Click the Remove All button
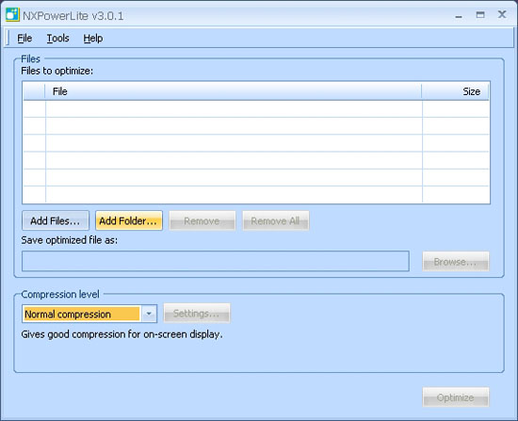Viewport: 518px width, 421px height. coord(276,220)
